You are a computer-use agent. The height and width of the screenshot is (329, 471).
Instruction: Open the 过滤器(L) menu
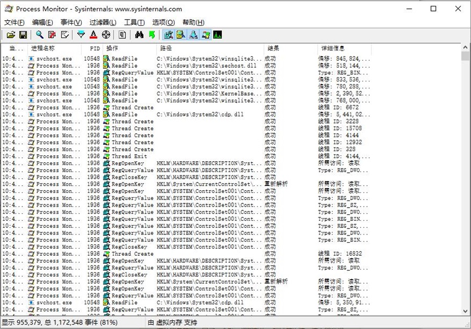(103, 22)
